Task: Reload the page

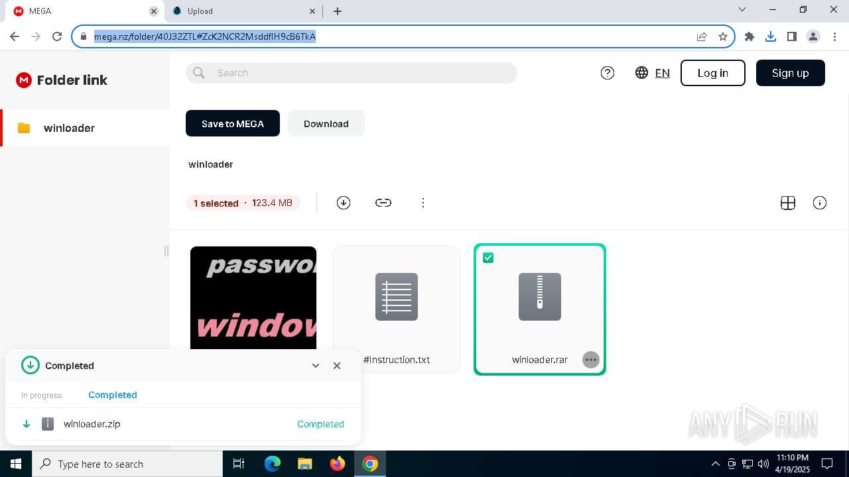Action: [x=57, y=36]
